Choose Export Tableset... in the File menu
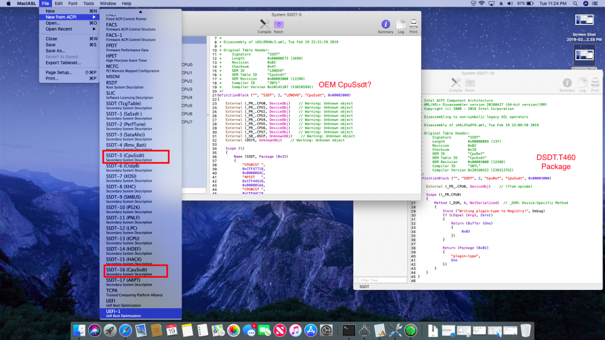Image resolution: width=605 pixels, height=340 pixels. click(69, 63)
